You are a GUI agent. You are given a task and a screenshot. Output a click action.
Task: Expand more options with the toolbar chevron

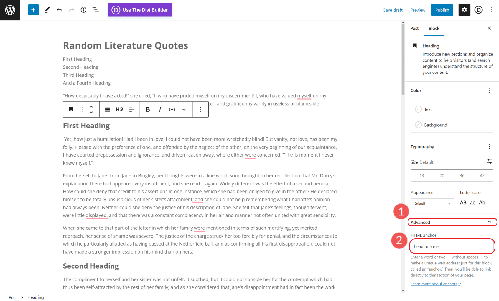[x=184, y=109]
